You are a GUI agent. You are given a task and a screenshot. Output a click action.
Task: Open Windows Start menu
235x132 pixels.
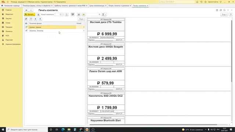click(x=3, y=129)
